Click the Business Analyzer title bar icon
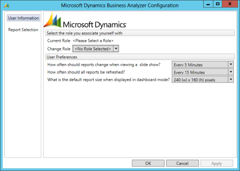 (7, 5)
